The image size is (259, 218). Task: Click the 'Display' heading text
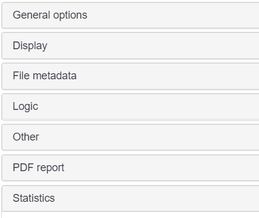30,46
